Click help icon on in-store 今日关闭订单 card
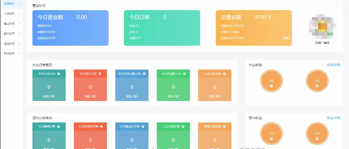 coord(183,126)
